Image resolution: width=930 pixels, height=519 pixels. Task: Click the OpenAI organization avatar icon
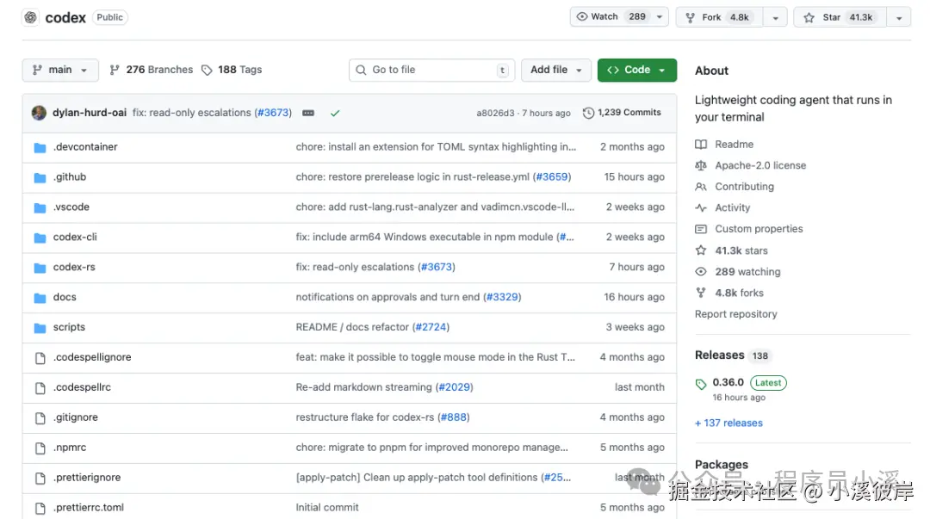(x=31, y=17)
